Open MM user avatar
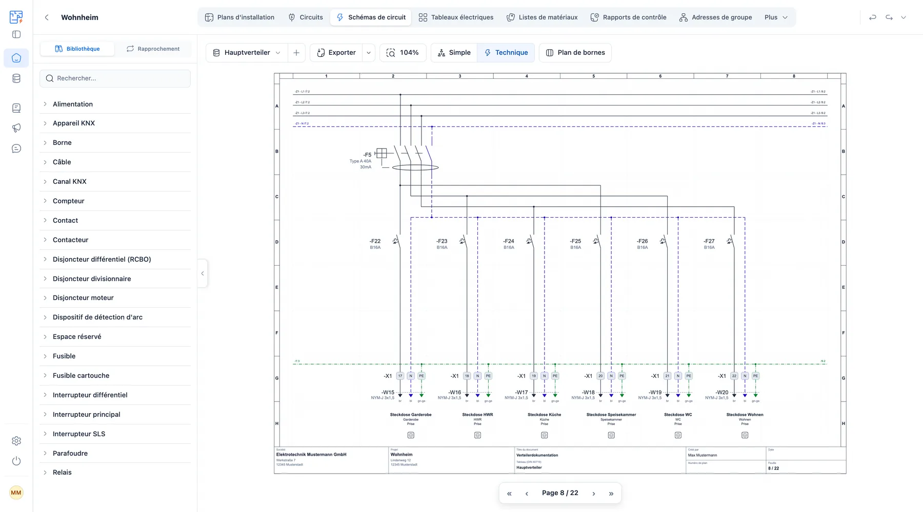The width and height of the screenshot is (923, 512). pos(16,493)
